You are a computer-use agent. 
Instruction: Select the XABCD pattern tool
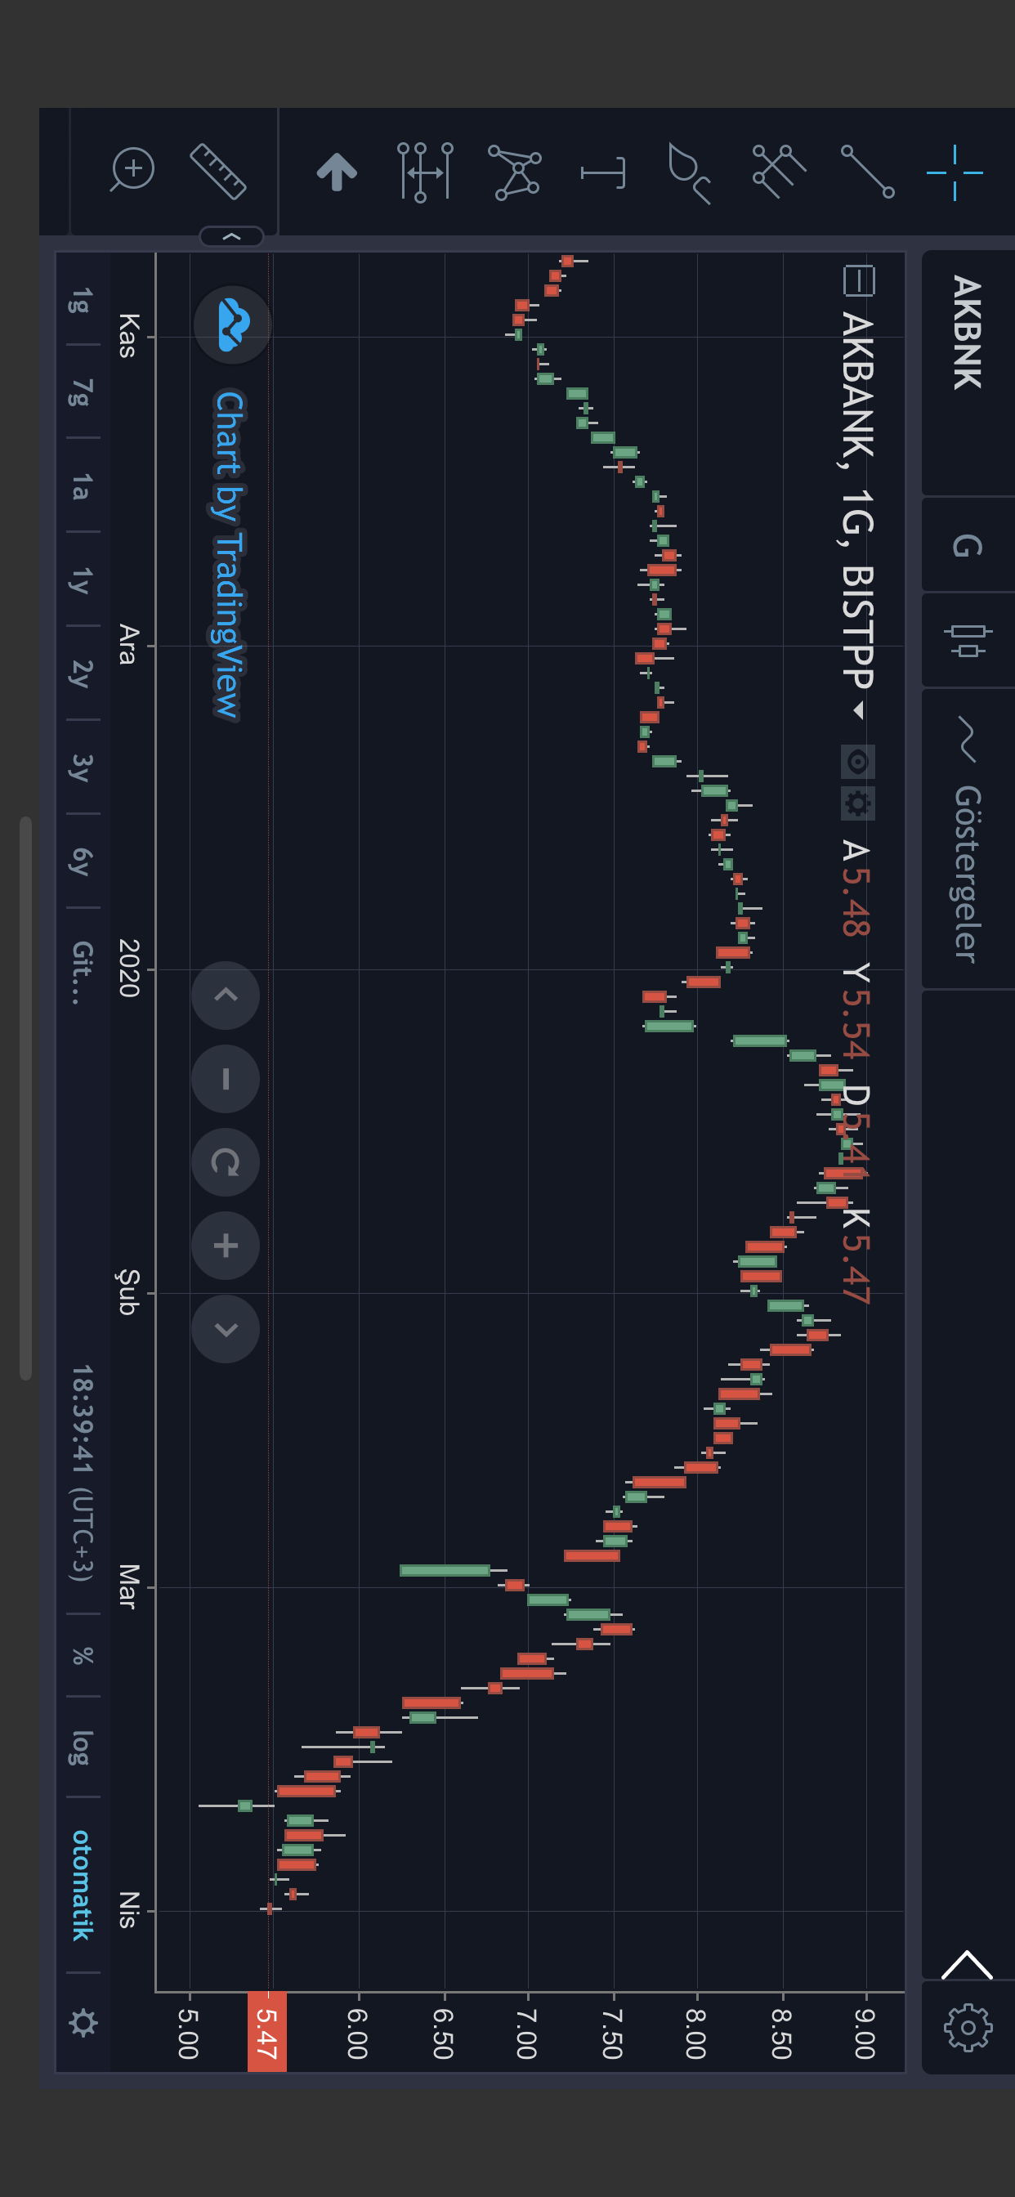[x=514, y=172]
